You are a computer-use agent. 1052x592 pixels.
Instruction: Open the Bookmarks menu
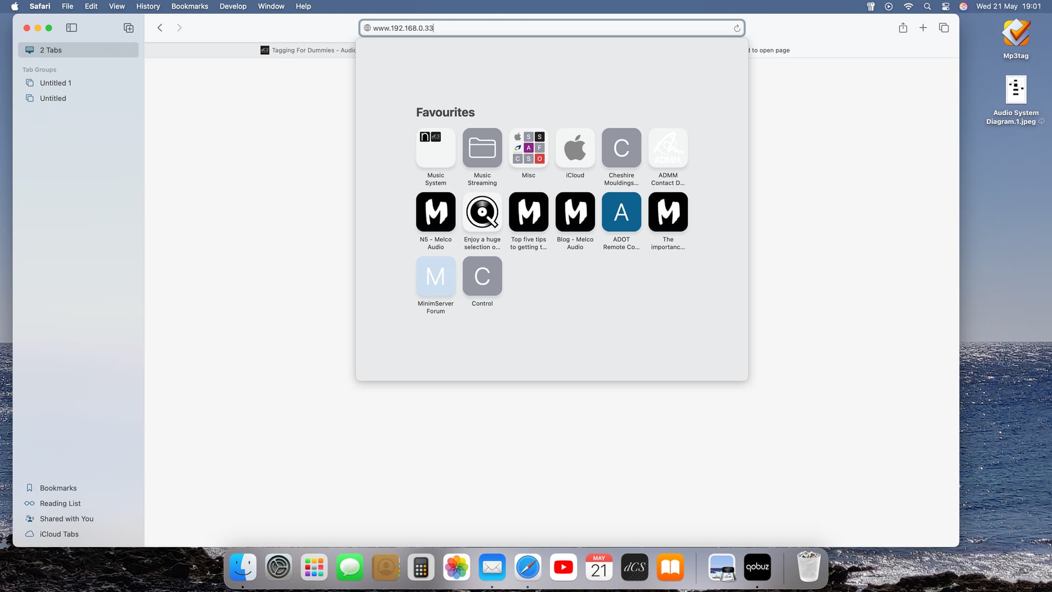190,6
